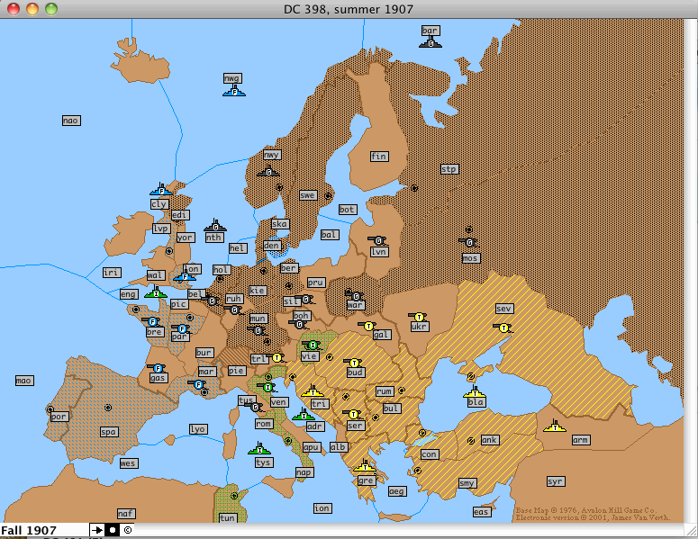Image resolution: width=698 pixels, height=539 pixels.
Task: Select the French fleet at London
Action: tap(185, 276)
